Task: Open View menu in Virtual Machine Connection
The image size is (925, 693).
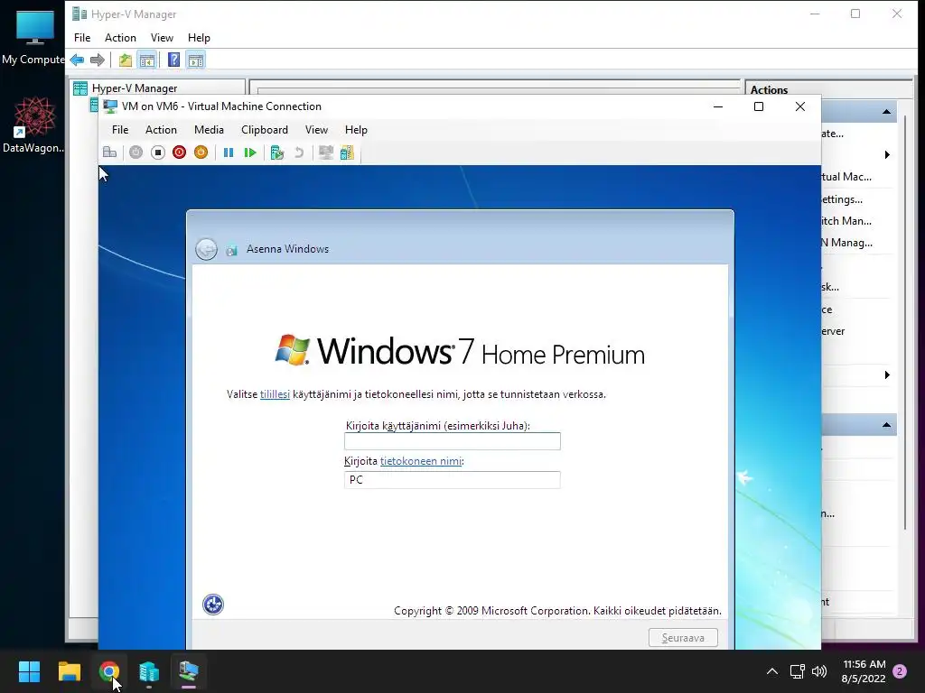Action: pos(316,130)
